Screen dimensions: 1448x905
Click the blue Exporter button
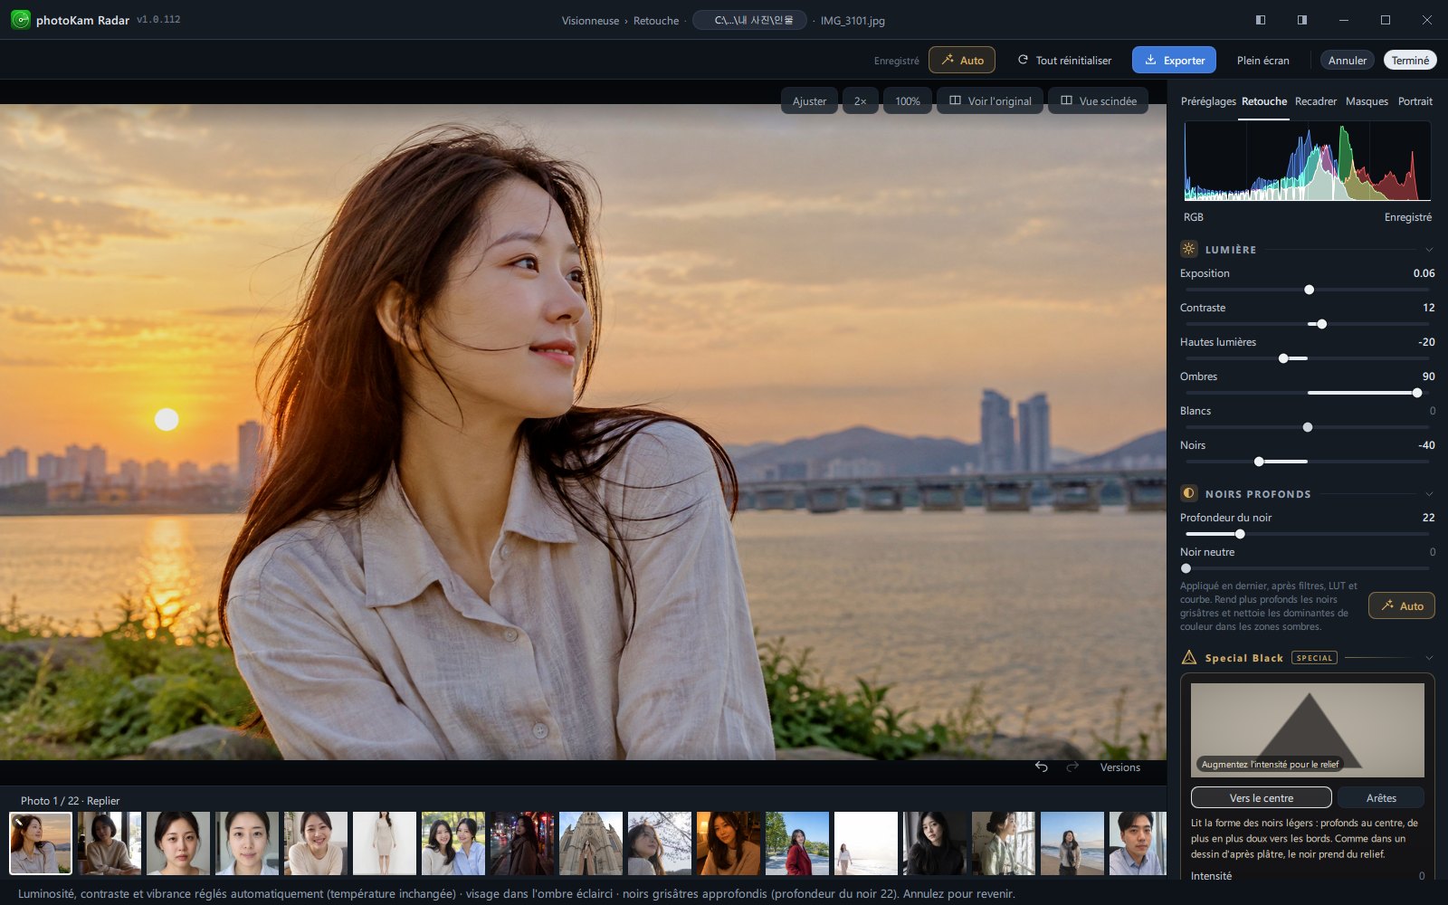pyautogui.click(x=1174, y=60)
